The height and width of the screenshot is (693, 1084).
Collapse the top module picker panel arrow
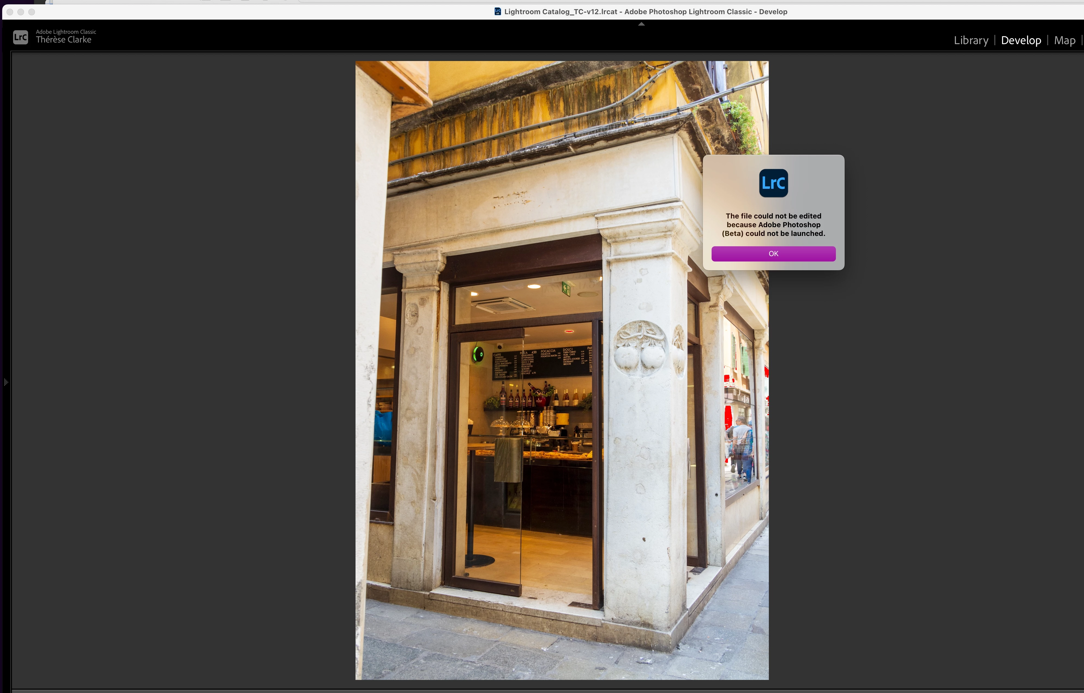pos(641,24)
